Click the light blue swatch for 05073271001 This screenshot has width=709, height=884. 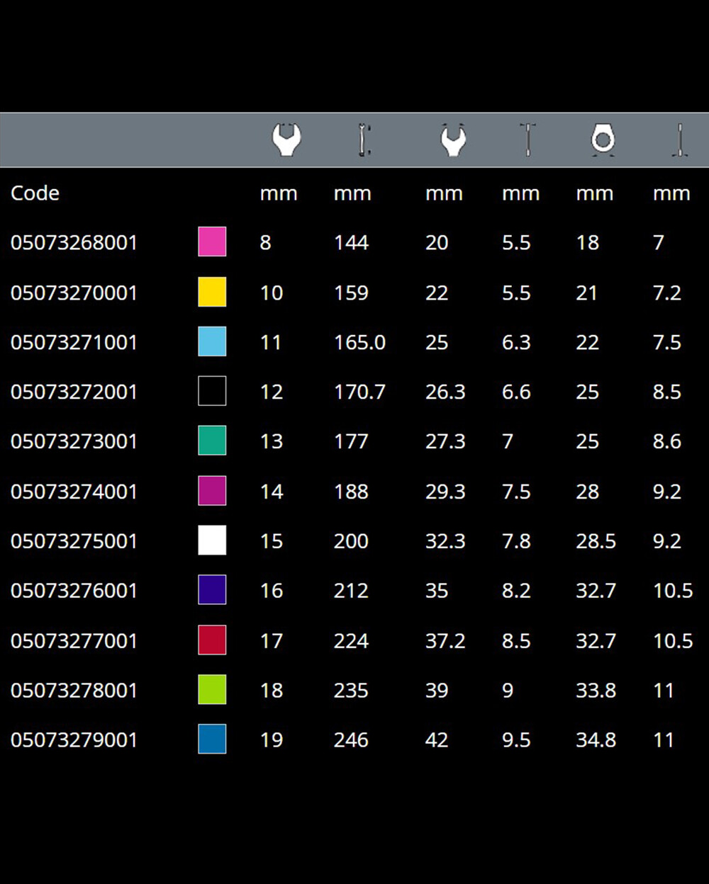(x=212, y=341)
